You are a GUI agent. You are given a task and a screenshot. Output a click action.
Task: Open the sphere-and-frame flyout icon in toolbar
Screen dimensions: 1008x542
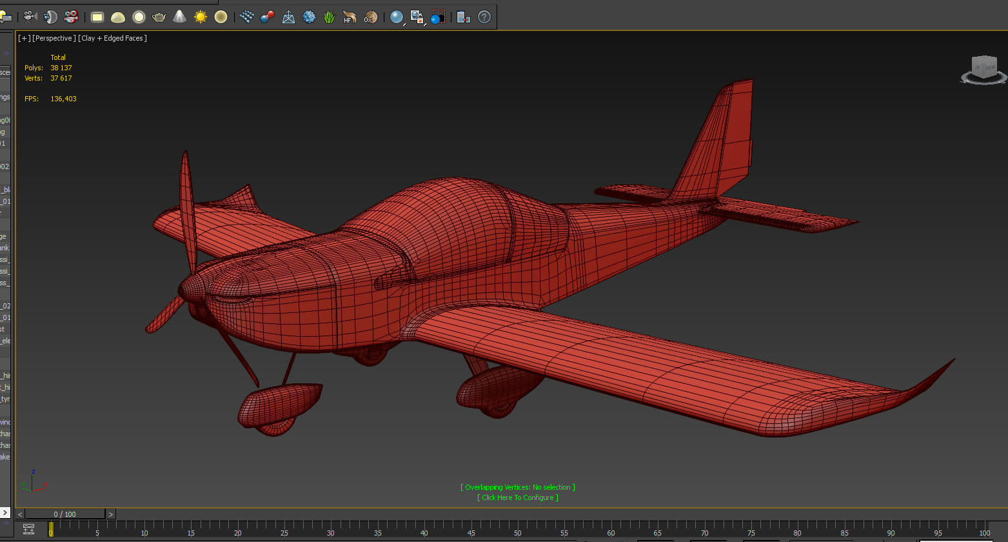point(417,17)
